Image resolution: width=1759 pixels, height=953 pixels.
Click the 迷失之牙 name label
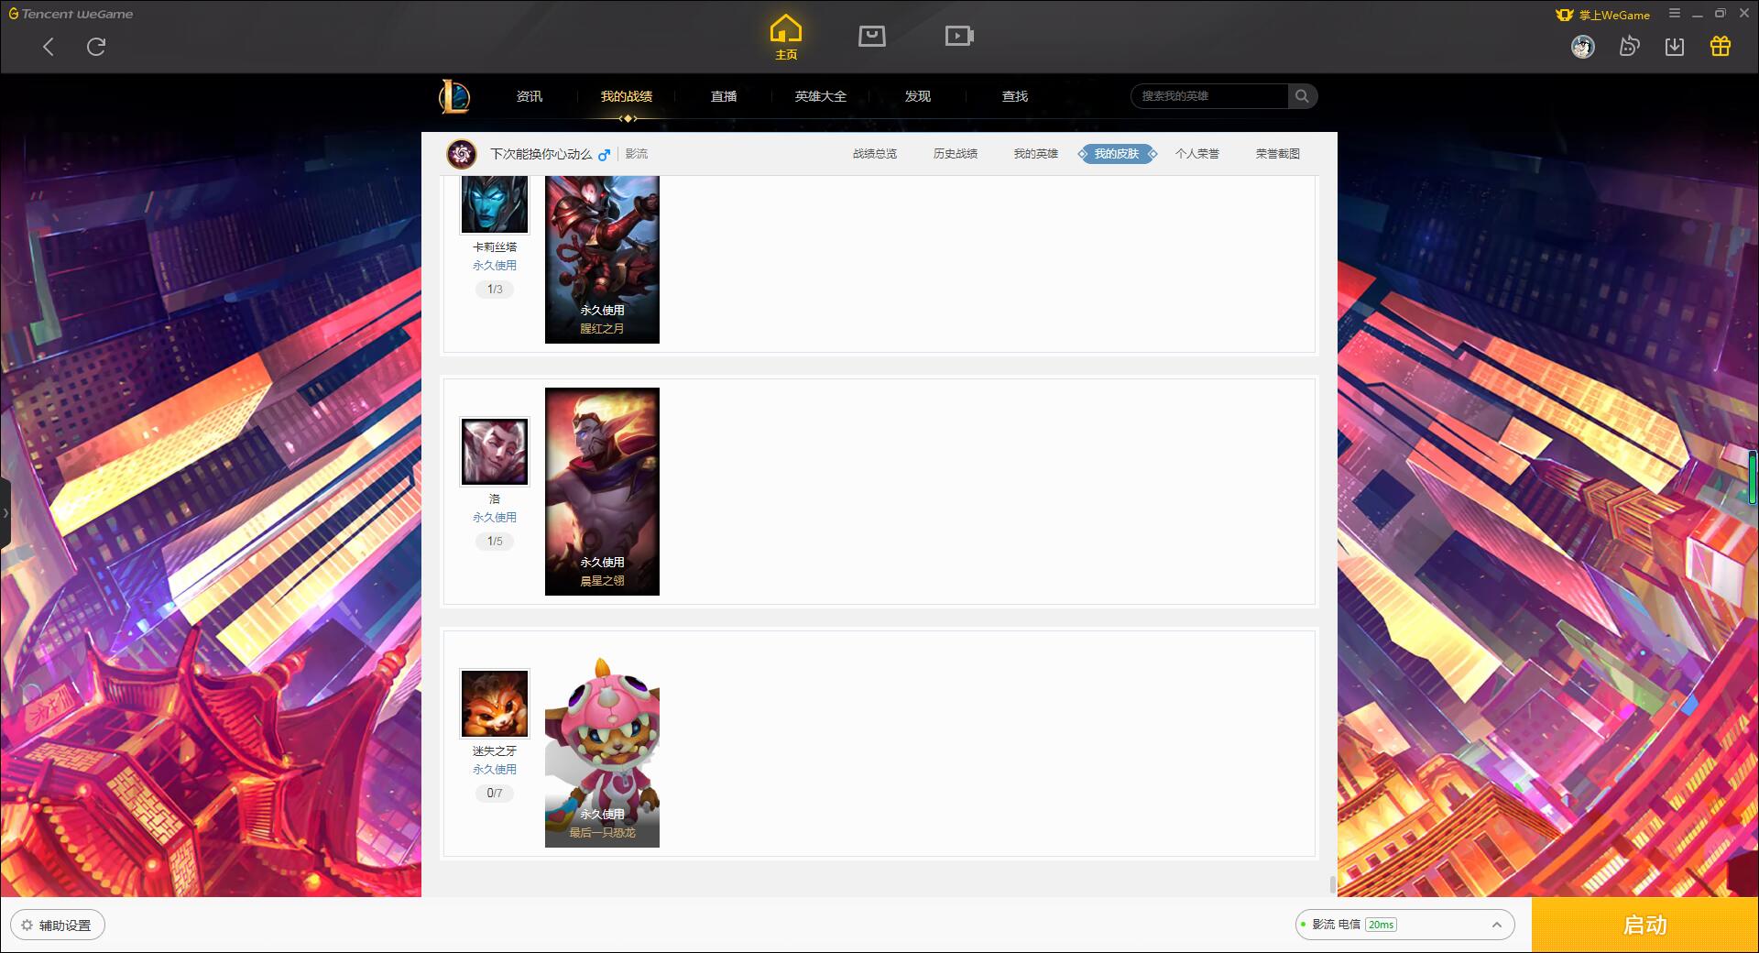tap(495, 751)
